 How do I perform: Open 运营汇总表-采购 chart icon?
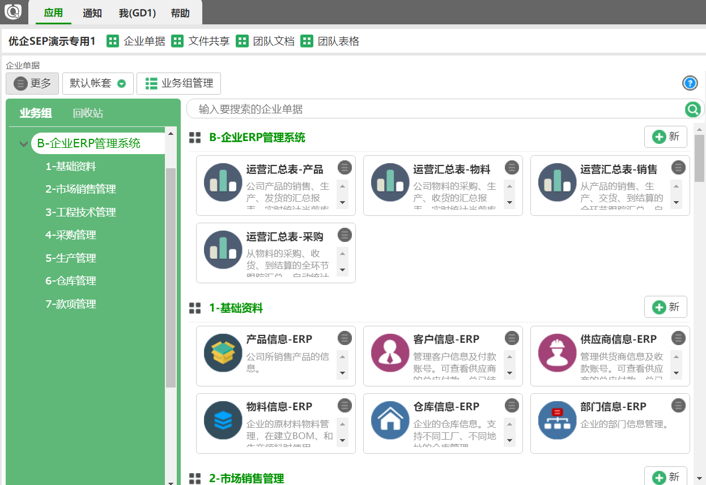[223, 249]
